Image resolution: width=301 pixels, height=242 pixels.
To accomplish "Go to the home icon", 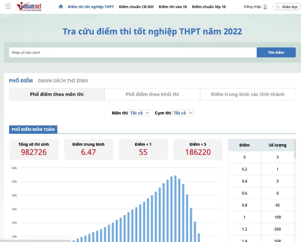I will point(61,7).
